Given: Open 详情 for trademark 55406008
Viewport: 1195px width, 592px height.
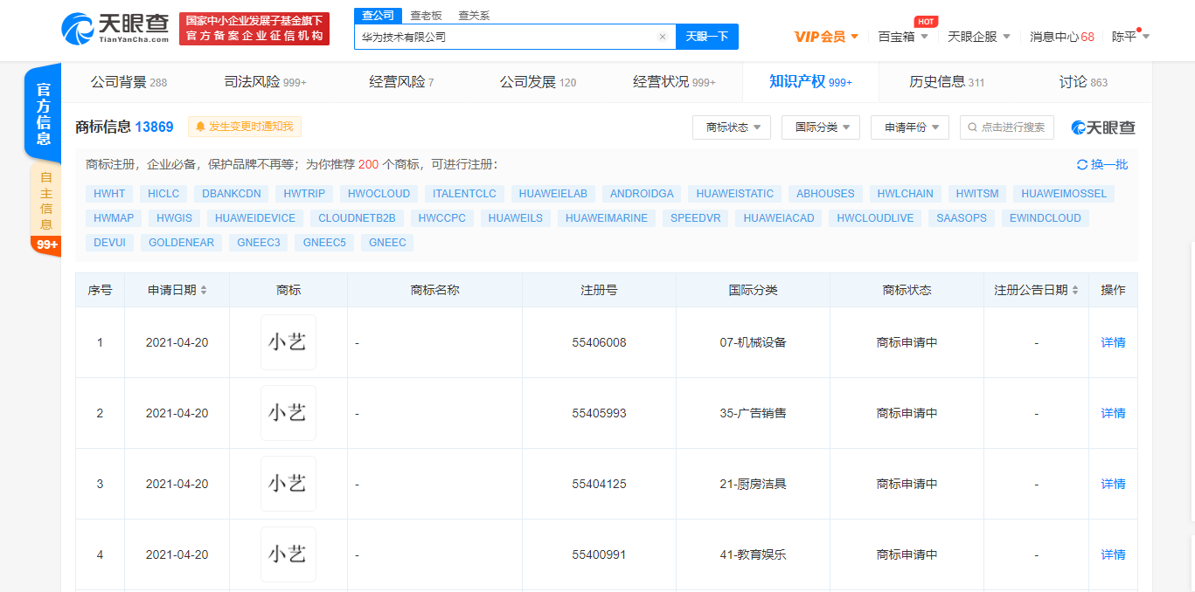Looking at the screenshot, I should [x=1113, y=342].
